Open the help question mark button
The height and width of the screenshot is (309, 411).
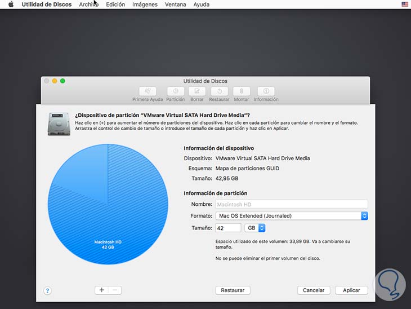47,290
